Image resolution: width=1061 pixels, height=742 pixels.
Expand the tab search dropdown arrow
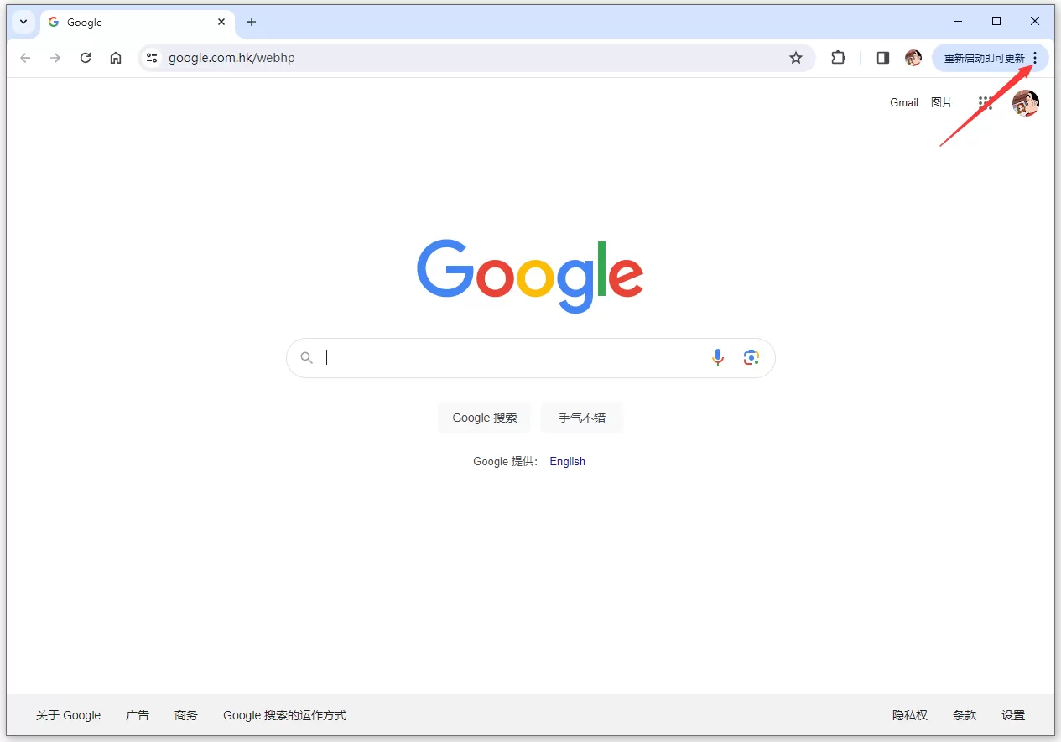click(23, 22)
